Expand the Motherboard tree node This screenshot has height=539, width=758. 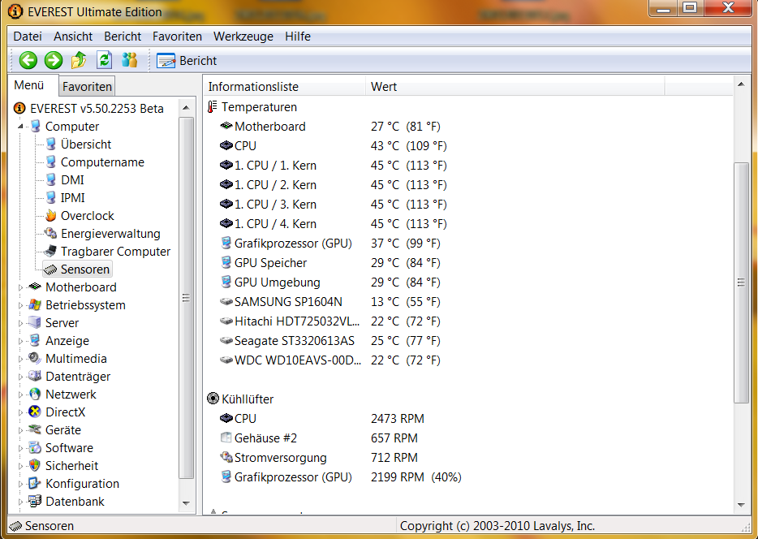tap(20, 287)
